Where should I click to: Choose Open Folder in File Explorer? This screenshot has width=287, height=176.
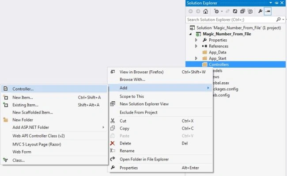tap(160, 159)
